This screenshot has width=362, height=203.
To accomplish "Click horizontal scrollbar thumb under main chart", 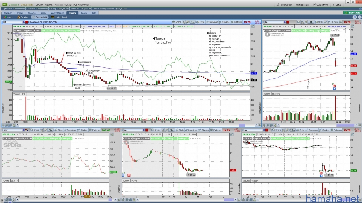I will point(242,125).
